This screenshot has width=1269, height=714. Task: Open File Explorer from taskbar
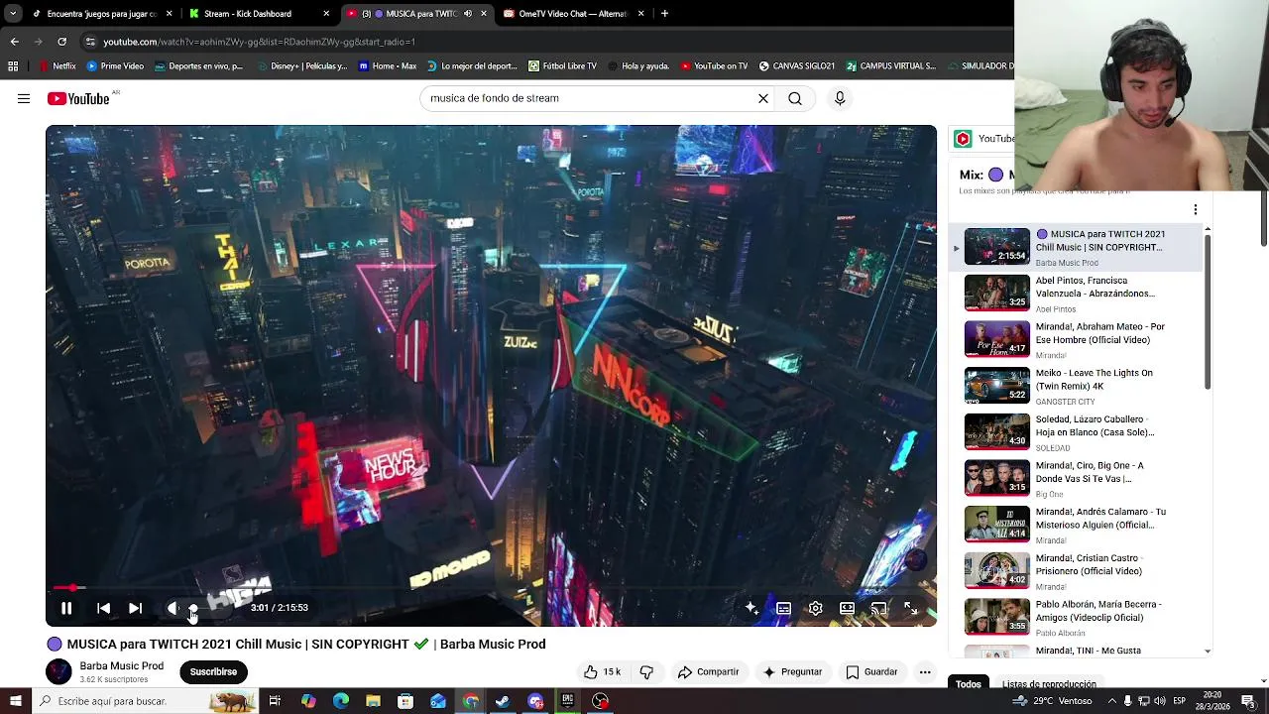[x=373, y=701]
